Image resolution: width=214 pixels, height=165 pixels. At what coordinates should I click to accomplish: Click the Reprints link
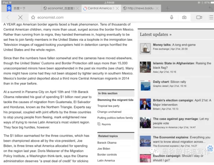106,124
